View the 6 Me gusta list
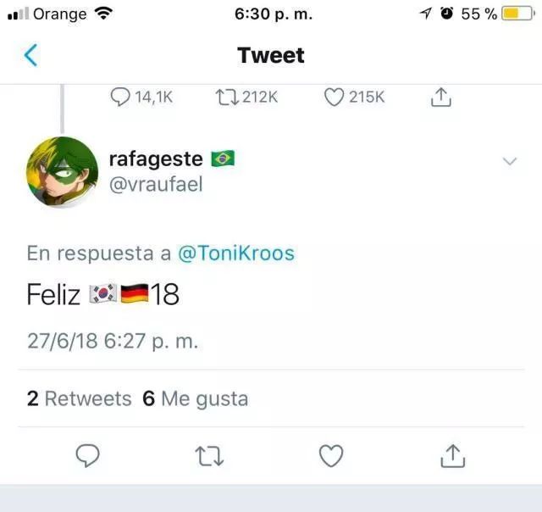542x512 pixels. point(195,398)
